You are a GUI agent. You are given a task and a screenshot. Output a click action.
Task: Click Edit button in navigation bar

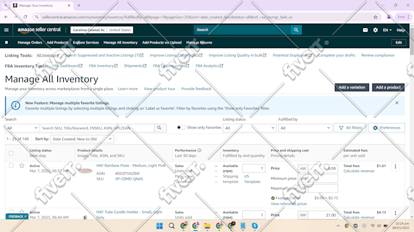point(399,43)
